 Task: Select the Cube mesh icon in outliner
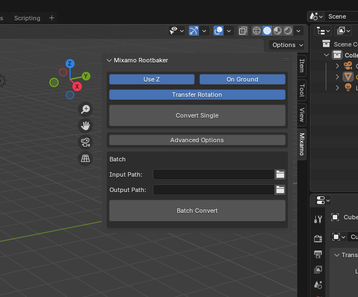pyautogui.click(x=348, y=77)
